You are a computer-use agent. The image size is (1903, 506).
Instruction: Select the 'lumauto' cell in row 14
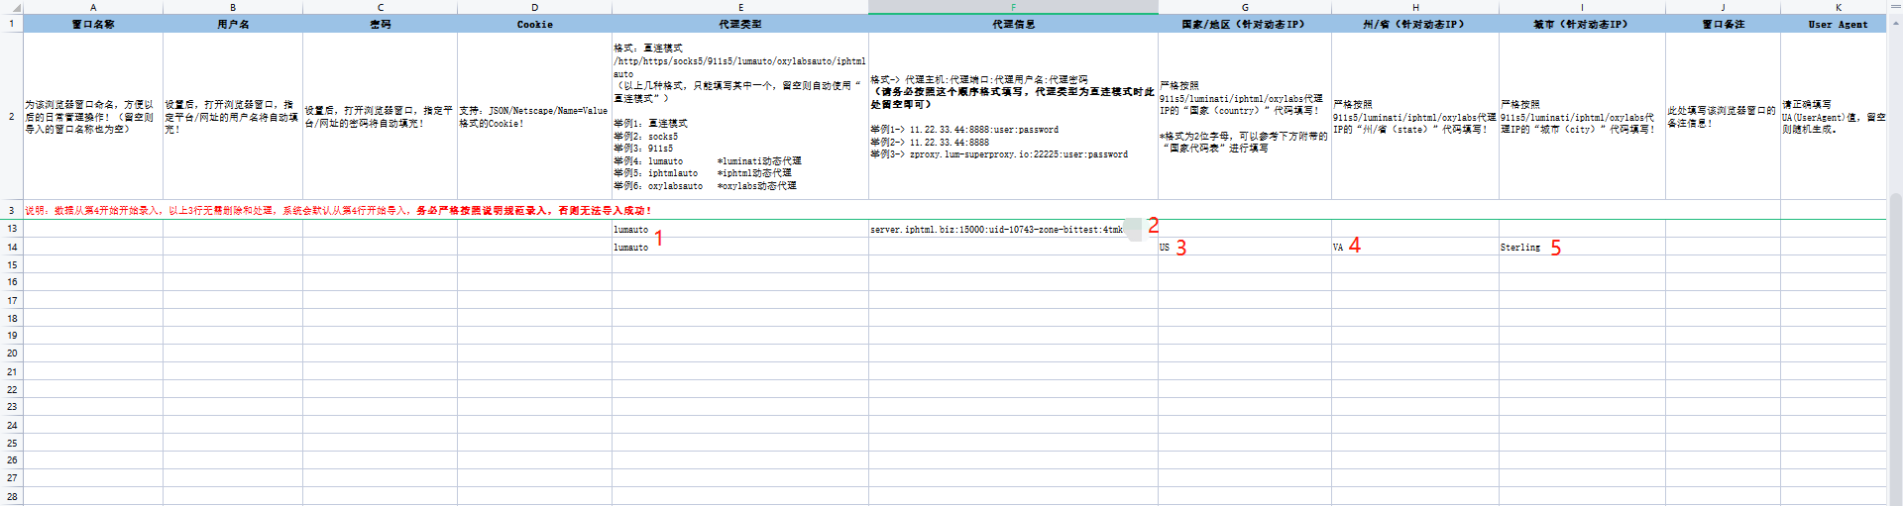[631, 248]
